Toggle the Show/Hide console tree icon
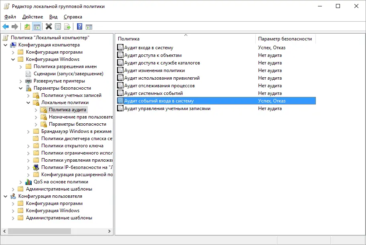Image resolution: width=366 pixels, height=245 pixels. point(37,27)
